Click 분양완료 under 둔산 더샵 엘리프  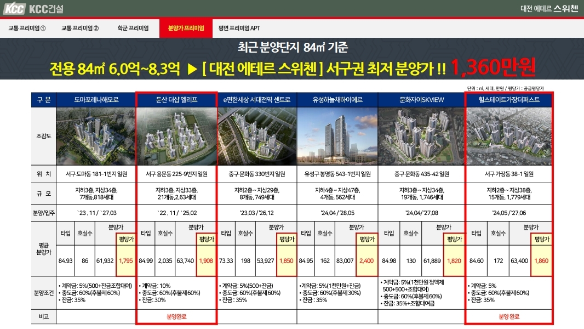[x=176, y=317]
